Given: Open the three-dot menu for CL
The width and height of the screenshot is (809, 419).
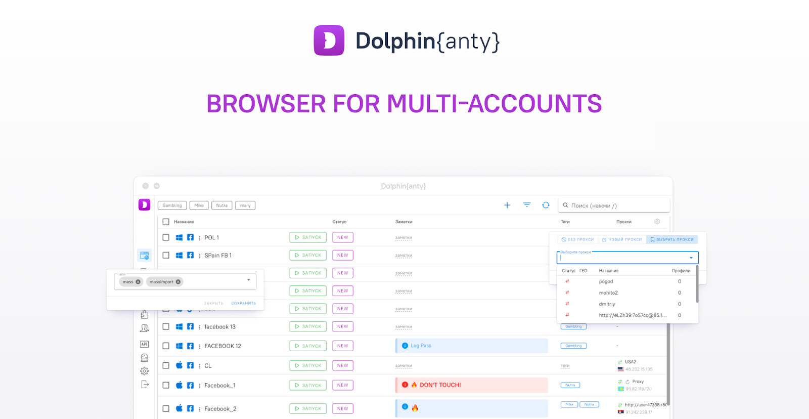Looking at the screenshot, I should click(x=200, y=366).
